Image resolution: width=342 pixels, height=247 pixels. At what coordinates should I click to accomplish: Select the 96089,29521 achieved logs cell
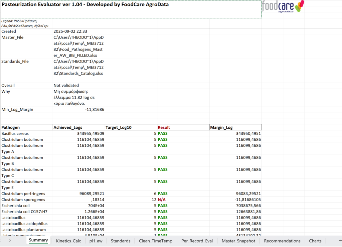click(x=79, y=194)
